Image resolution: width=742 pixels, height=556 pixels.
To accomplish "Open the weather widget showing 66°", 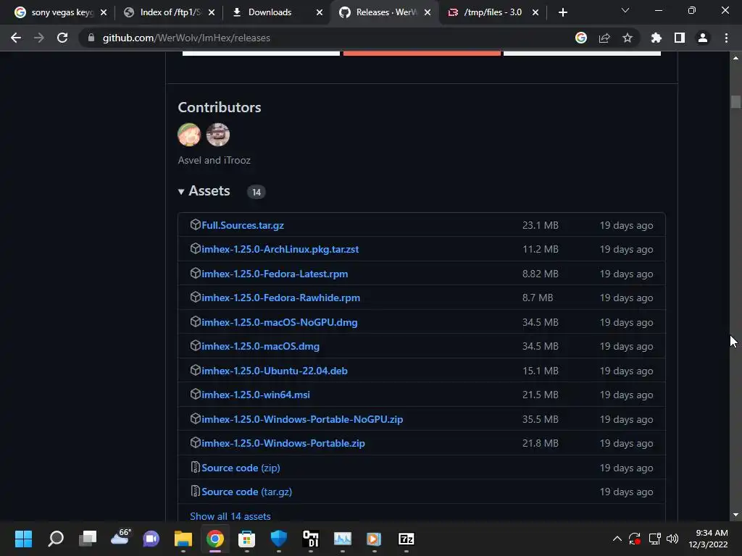I will (x=120, y=538).
